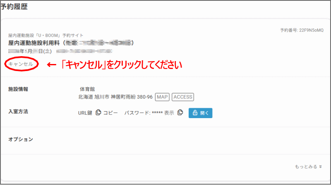331x185 pixels.
Task: Click the address 北海道 旭川市 神居町雨紛 380-96
Action: [x=115, y=97]
